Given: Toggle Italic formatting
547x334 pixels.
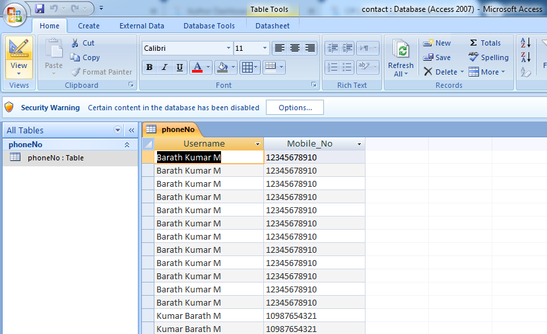Looking at the screenshot, I should point(164,67).
